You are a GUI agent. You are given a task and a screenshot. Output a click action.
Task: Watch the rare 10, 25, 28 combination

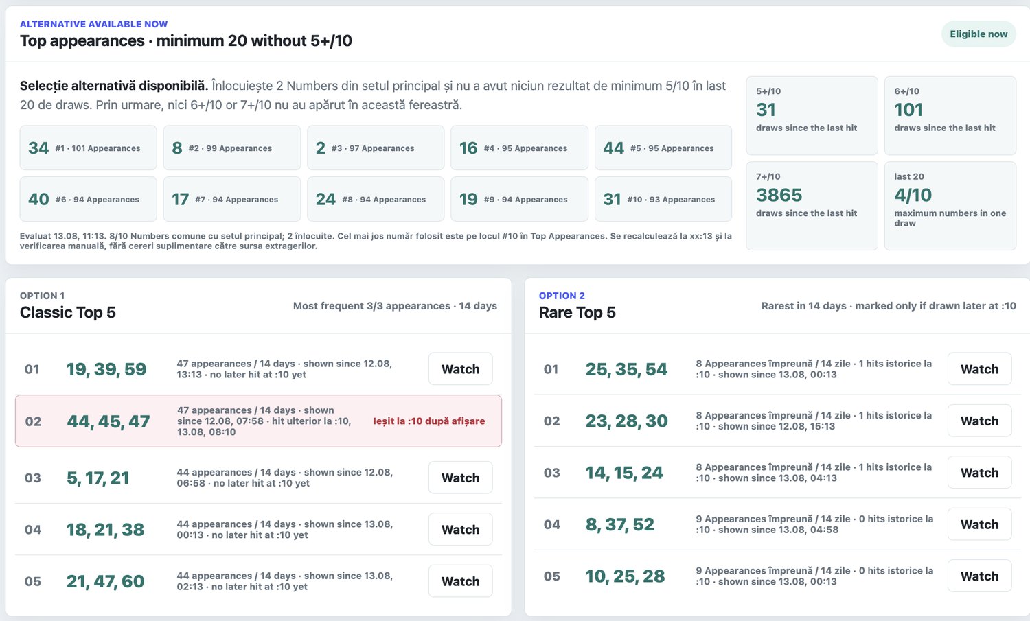(980, 576)
